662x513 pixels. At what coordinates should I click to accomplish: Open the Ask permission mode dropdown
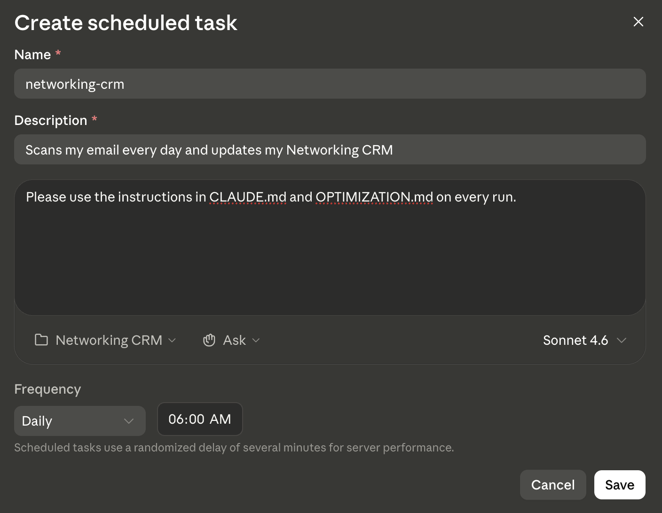(231, 340)
